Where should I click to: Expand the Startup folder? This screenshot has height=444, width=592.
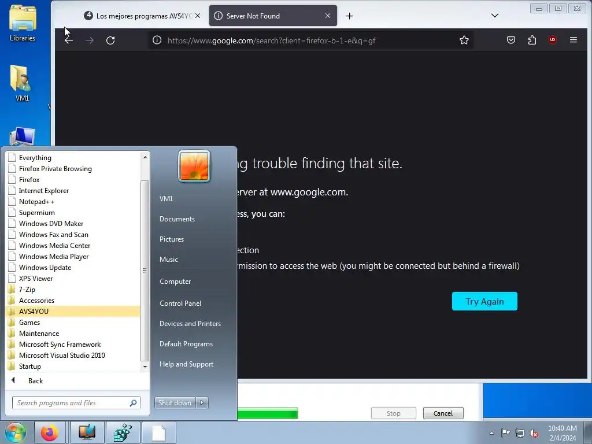point(73,366)
